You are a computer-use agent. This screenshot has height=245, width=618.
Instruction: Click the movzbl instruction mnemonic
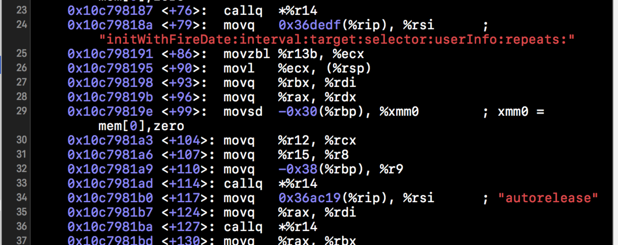point(245,53)
